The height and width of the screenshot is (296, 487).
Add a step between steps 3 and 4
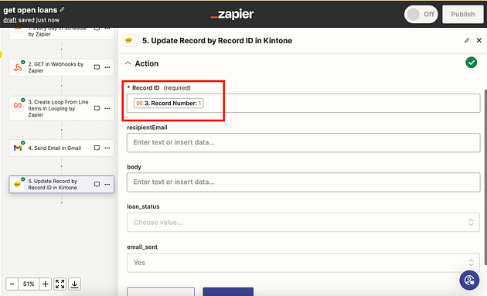pyautogui.click(x=62, y=130)
